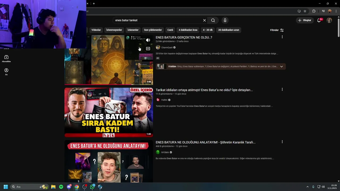Open ENES BATUR'A GERÇEKTEN NE OLDU title
This screenshot has height=191, width=340.
(x=184, y=37)
